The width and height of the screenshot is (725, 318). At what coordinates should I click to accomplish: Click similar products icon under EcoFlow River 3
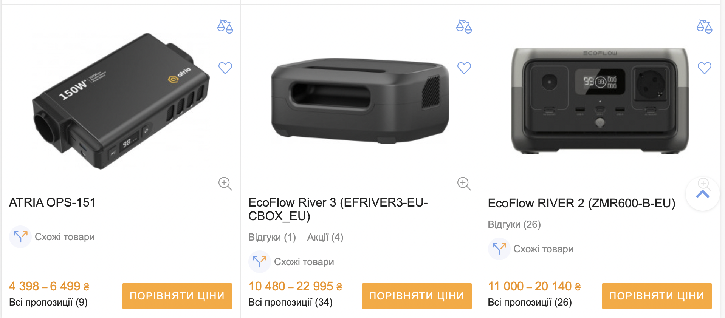click(259, 262)
